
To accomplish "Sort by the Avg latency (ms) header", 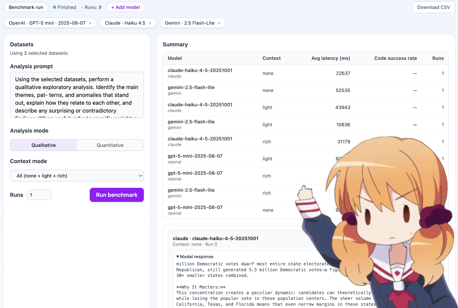I will pyautogui.click(x=330, y=58).
